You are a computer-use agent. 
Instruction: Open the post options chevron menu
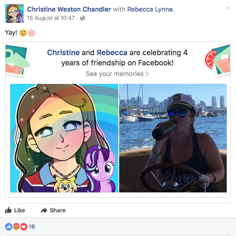tap(228, 7)
